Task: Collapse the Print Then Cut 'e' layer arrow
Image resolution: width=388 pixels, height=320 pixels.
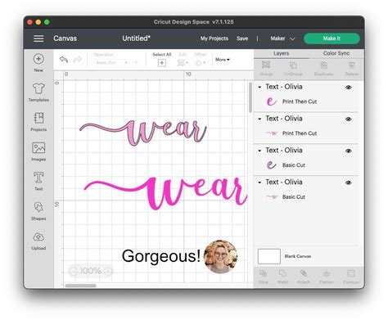Action: pos(259,87)
